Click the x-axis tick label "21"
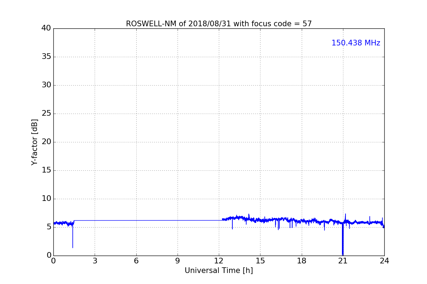Image resolution: width=427 pixels, height=284 pixels. point(343,261)
